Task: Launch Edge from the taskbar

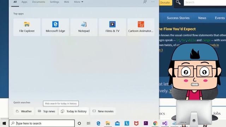Action: (98, 123)
